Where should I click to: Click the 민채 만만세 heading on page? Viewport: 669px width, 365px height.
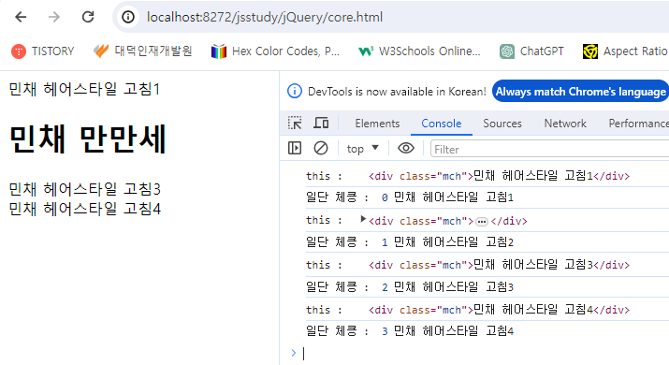(88, 139)
